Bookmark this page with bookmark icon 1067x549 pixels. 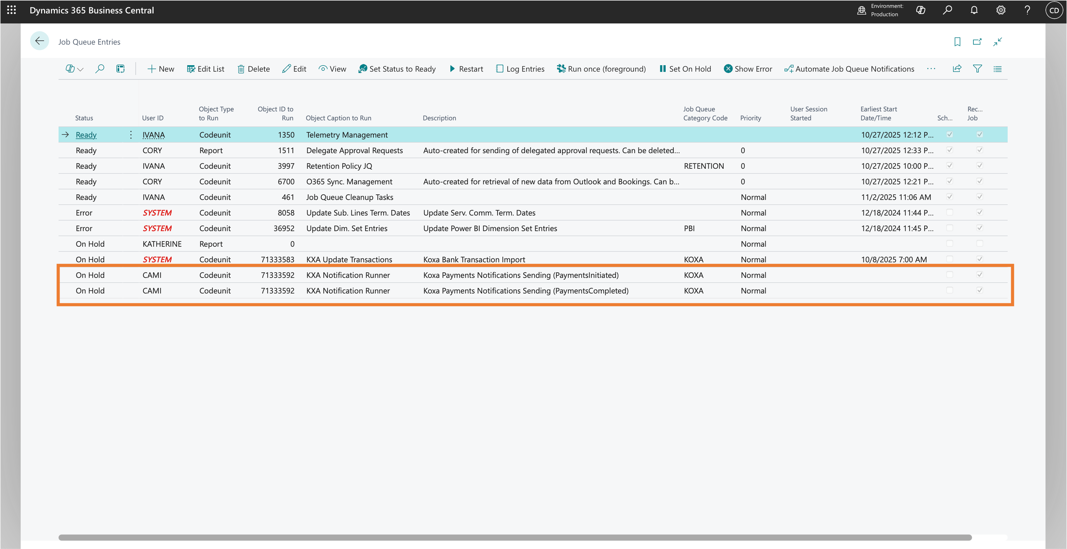(957, 42)
